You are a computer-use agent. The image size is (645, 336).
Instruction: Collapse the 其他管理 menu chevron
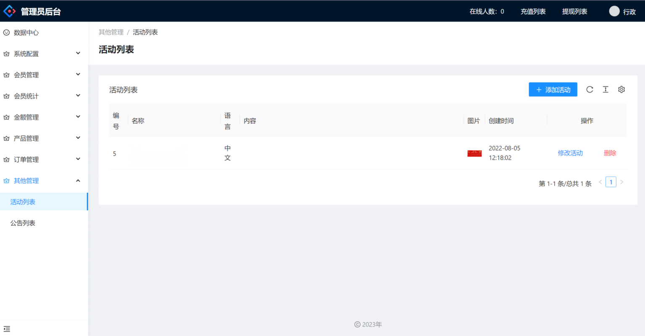[78, 181]
